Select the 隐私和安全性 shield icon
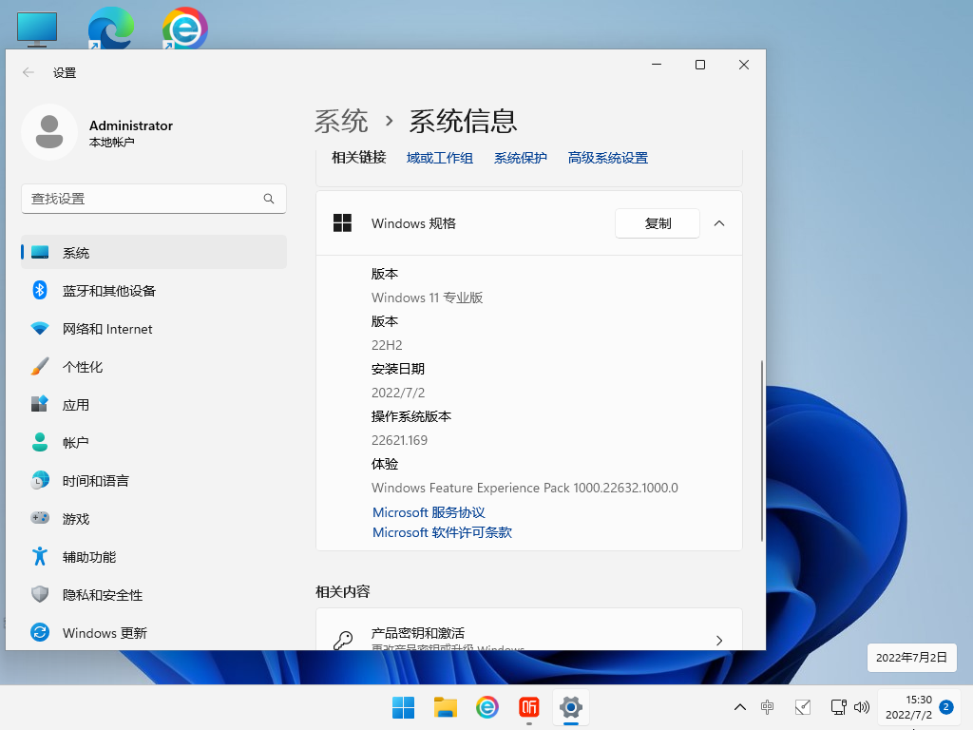This screenshot has height=730, width=973. click(40, 594)
